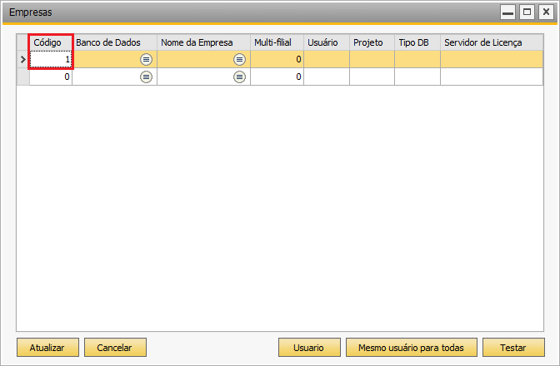
Task: Click Multi-filial cell in highlighted row
Action: [277, 60]
